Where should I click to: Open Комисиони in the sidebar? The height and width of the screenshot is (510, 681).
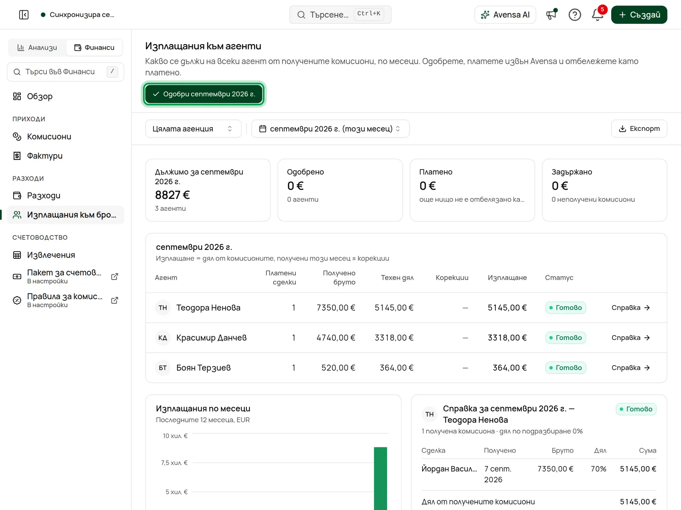pos(66,136)
